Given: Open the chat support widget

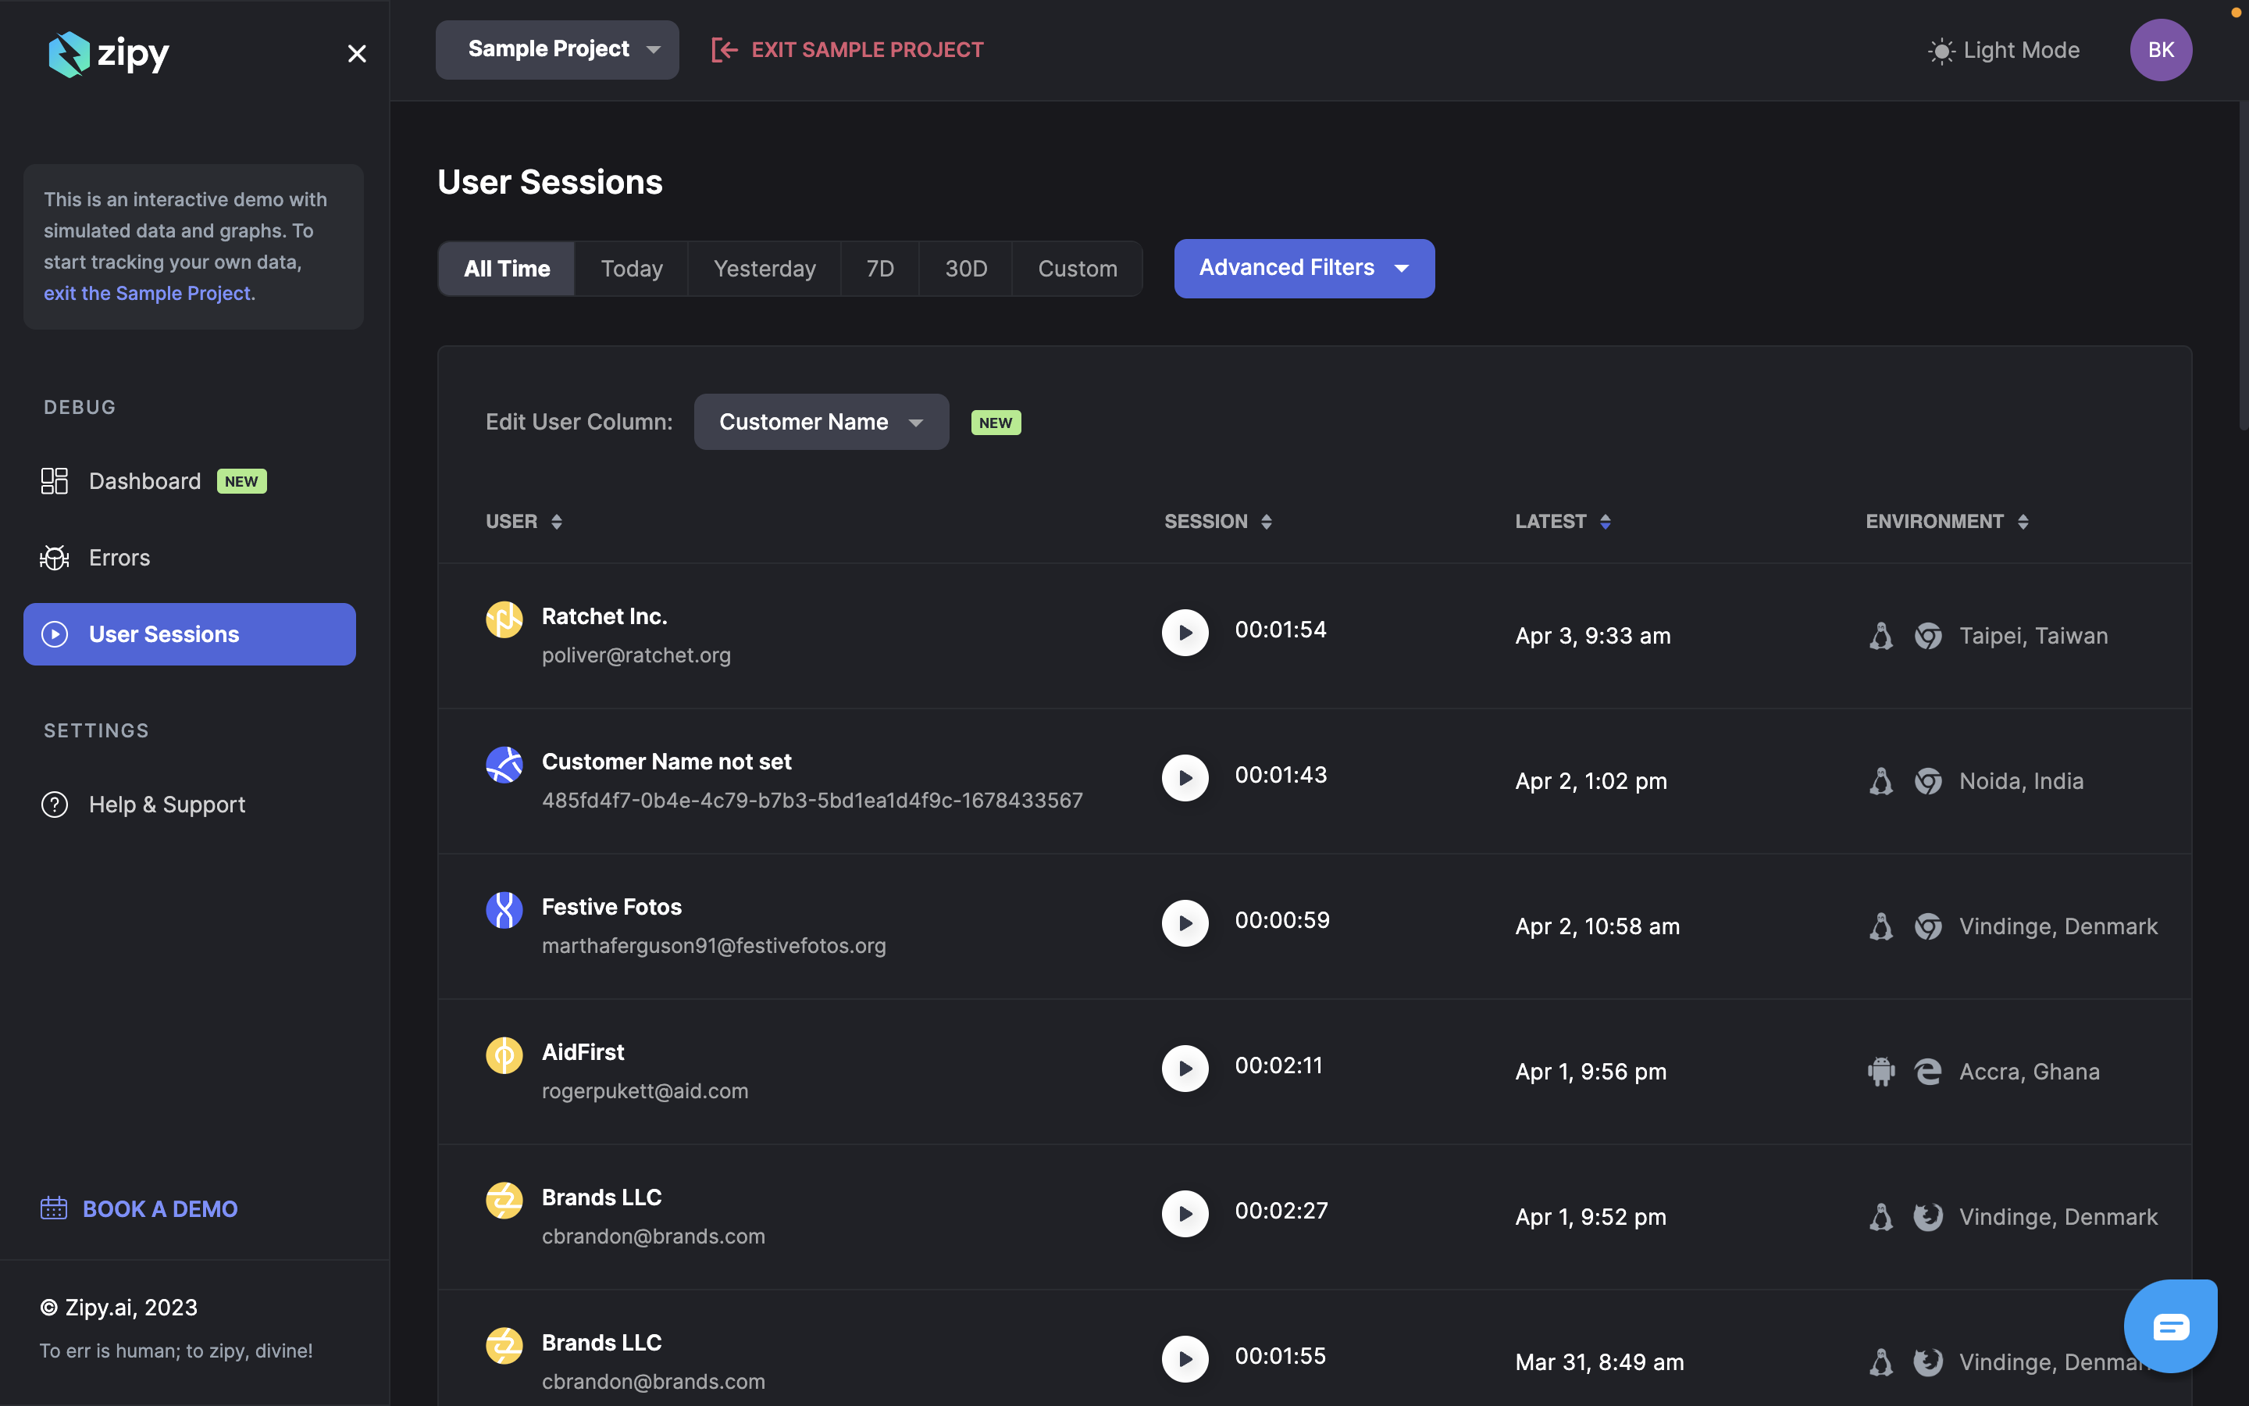Looking at the screenshot, I should click(2170, 1326).
